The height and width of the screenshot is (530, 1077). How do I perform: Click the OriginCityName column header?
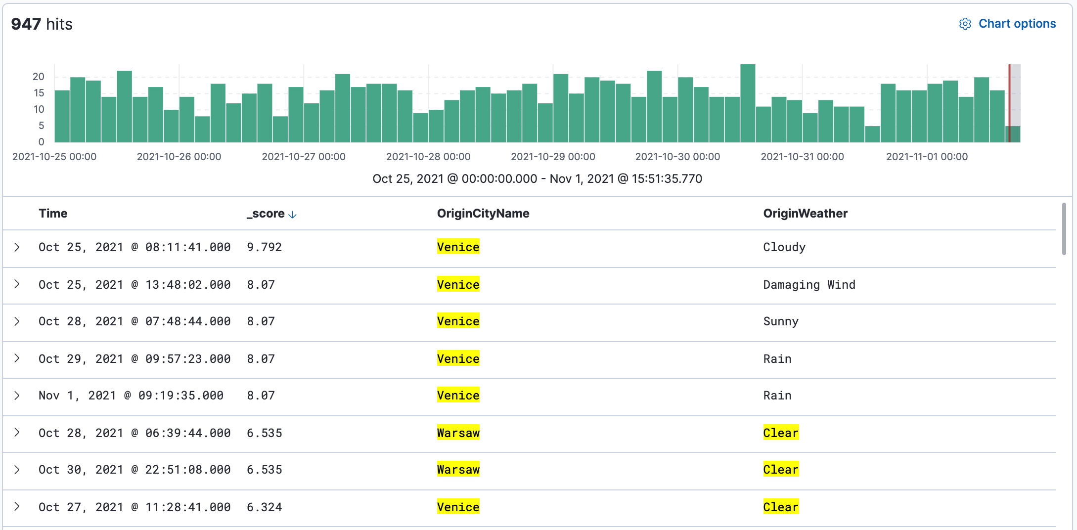(x=483, y=214)
